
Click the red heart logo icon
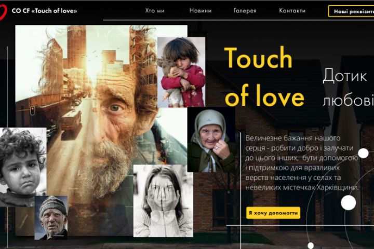coord(3,12)
